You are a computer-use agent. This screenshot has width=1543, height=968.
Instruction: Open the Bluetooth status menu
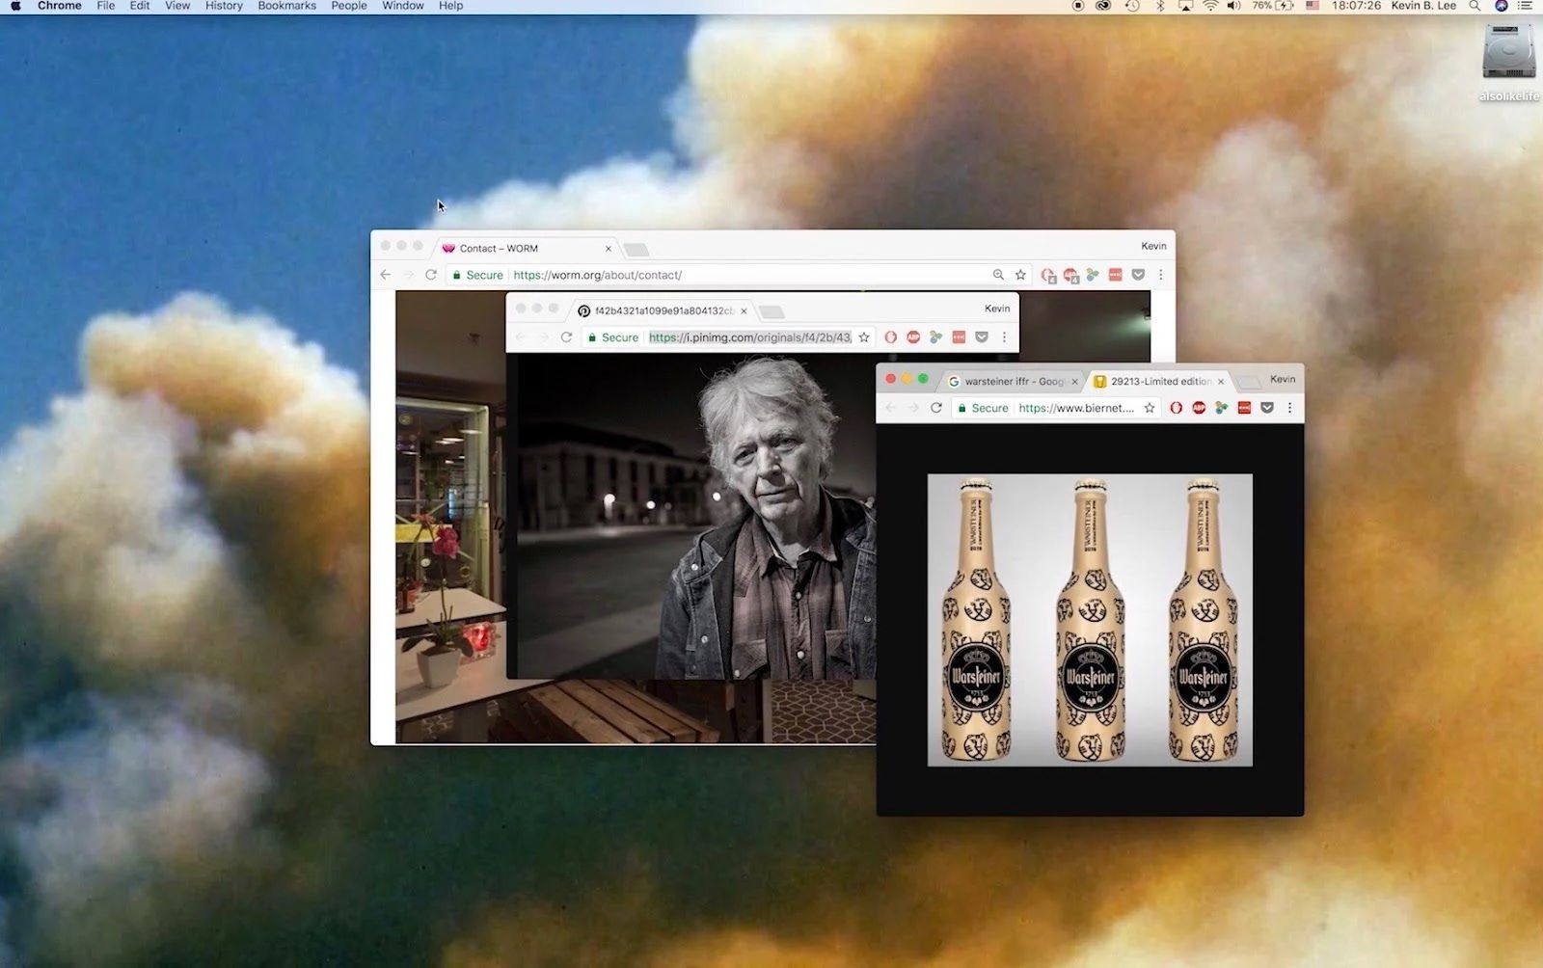pyautogui.click(x=1160, y=6)
